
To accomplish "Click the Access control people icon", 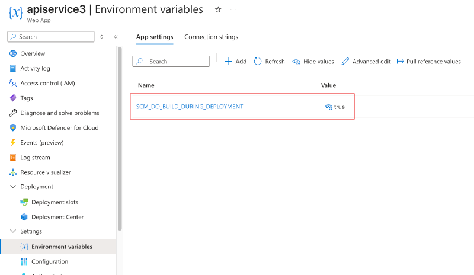I will (13, 83).
